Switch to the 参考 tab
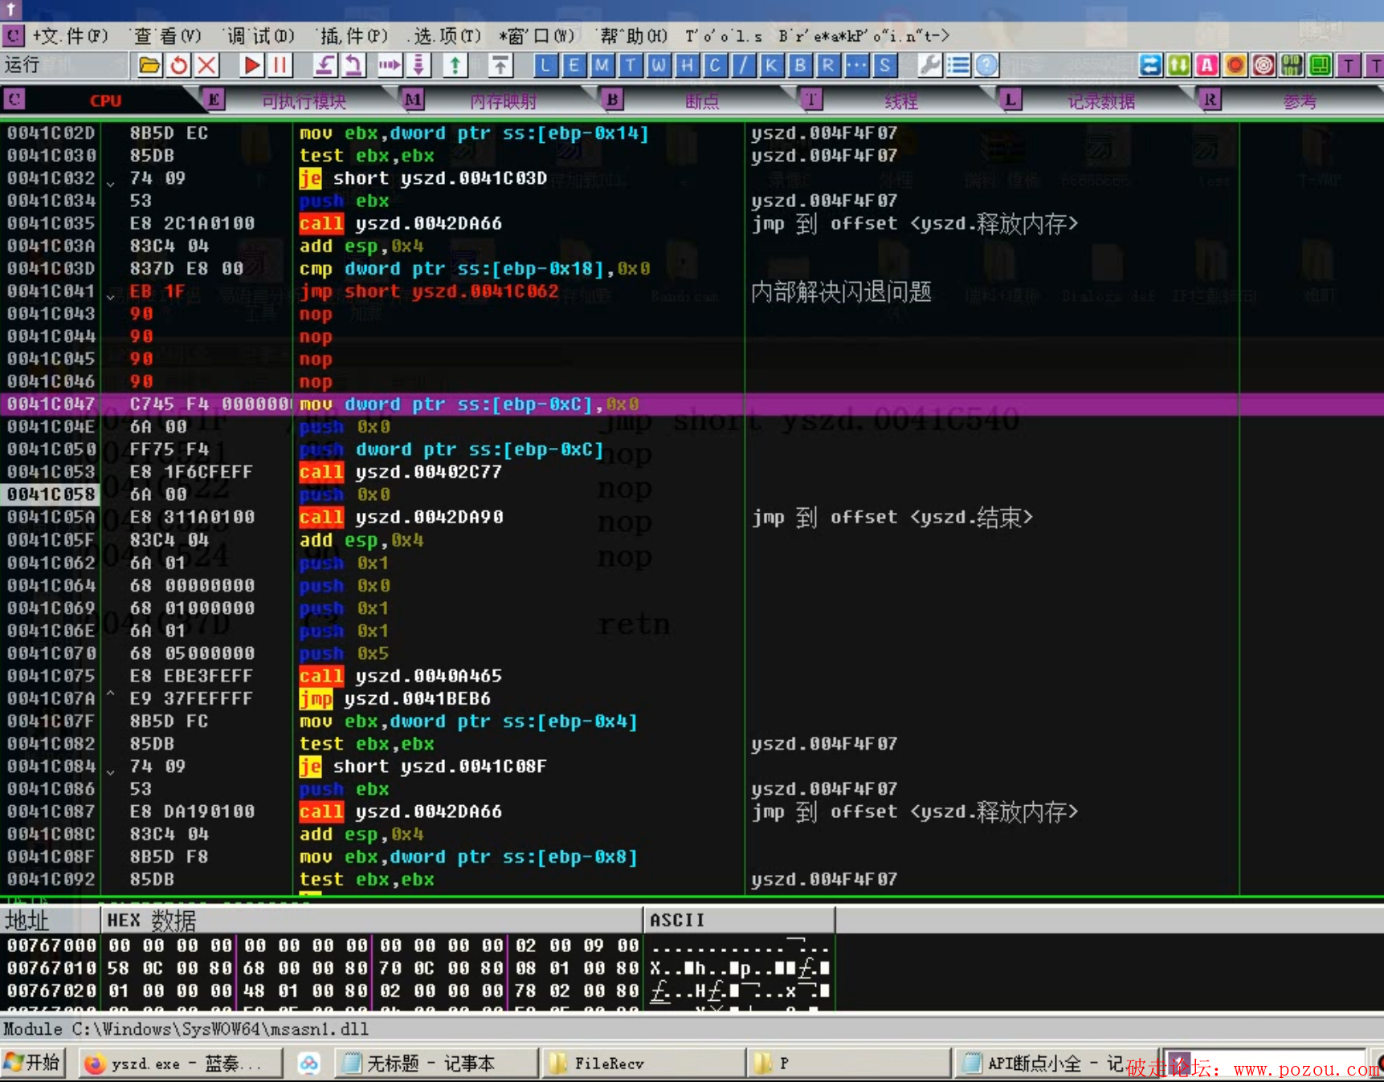Screen dimensions: 1384x1082 tap(1299, 101)
